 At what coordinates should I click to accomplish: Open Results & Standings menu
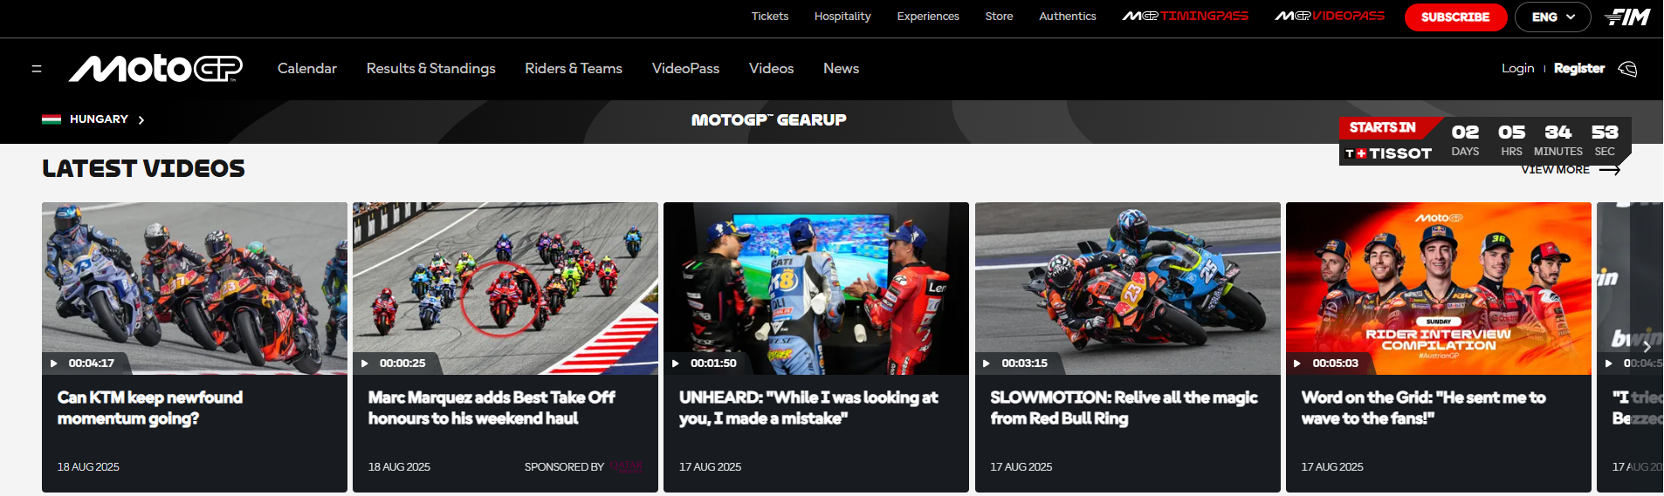tap(430, 68)
